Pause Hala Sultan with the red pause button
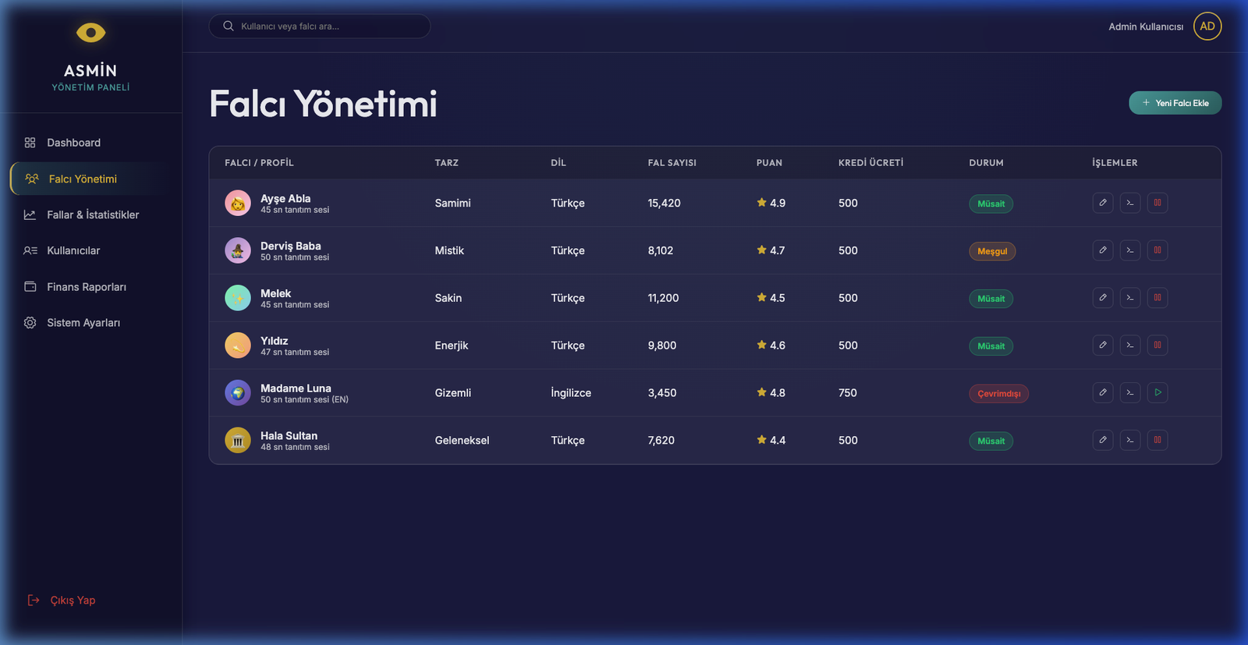 click(1158, 441)
